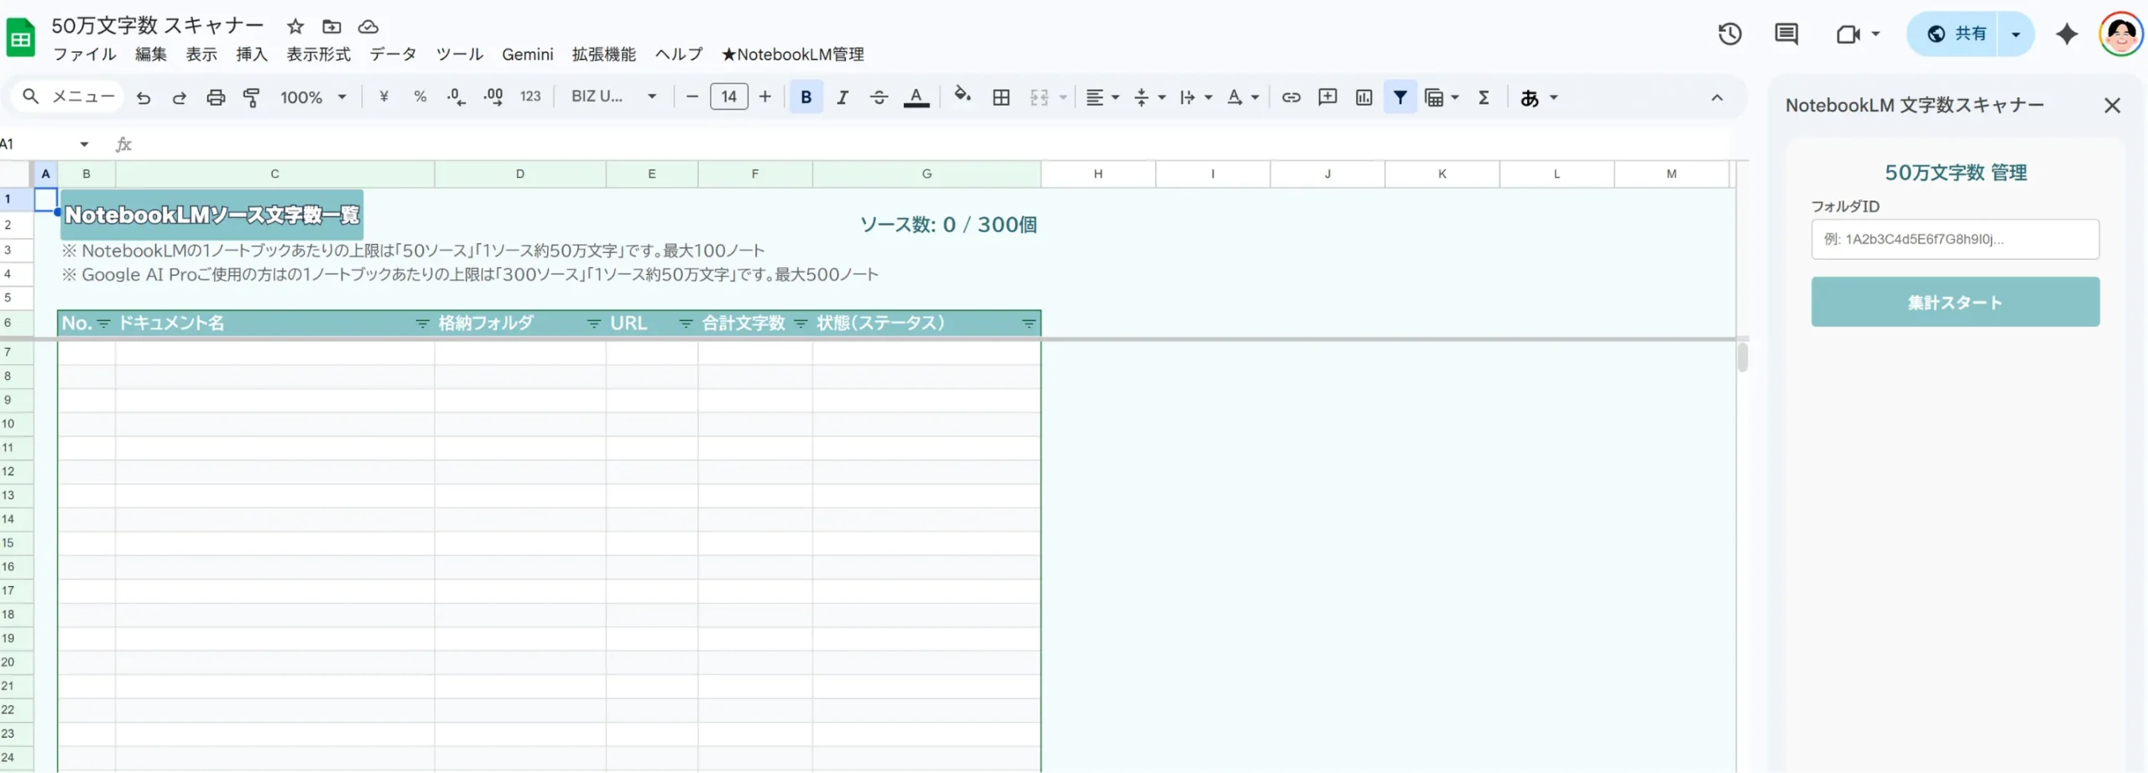Open the ファイル menu
This screenshot has width=2148, height=773.
85,54
